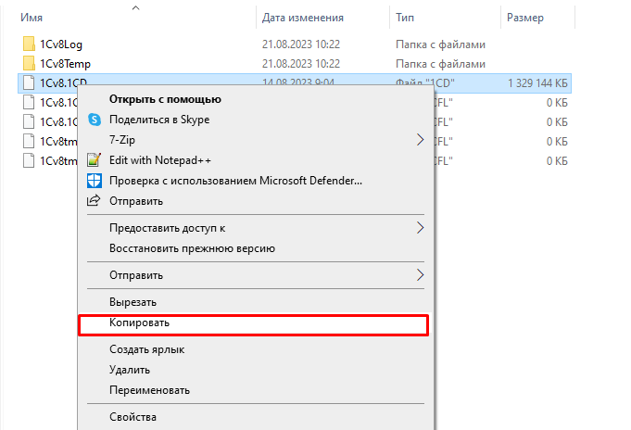Sort by the Дата изменения column header
The image size is (631, 430).
pyautogui.click(x=303, y=18)
